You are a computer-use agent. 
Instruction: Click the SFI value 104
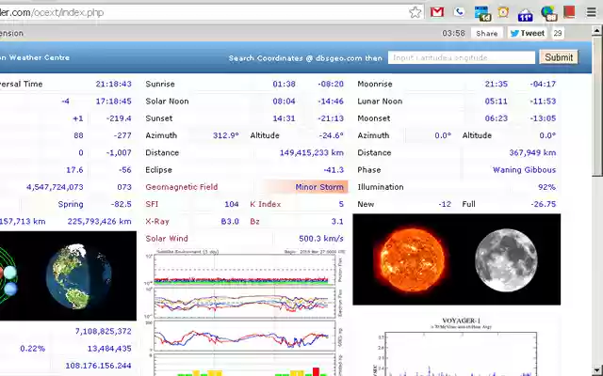[x=232, y=204]
